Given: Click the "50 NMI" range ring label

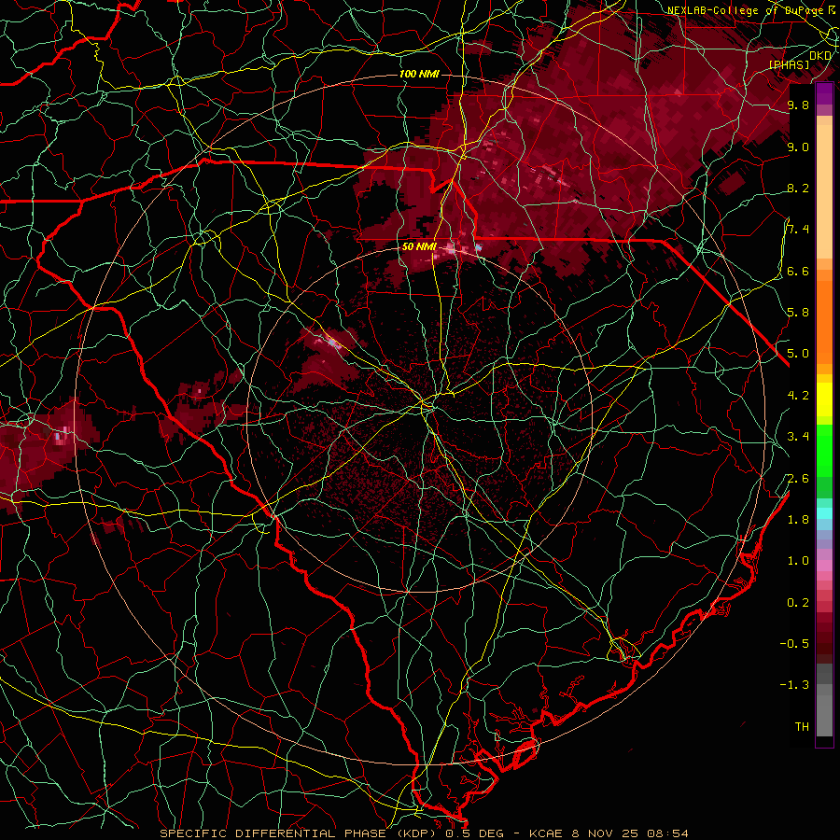Looking at the screenshot, I should point(419,246).
